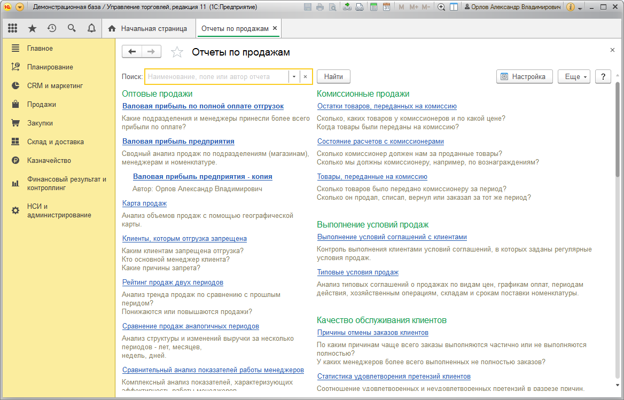Open the Favorites star in the tools panel
Viewport: 624px width, 400px height.
tap(32, 28)
